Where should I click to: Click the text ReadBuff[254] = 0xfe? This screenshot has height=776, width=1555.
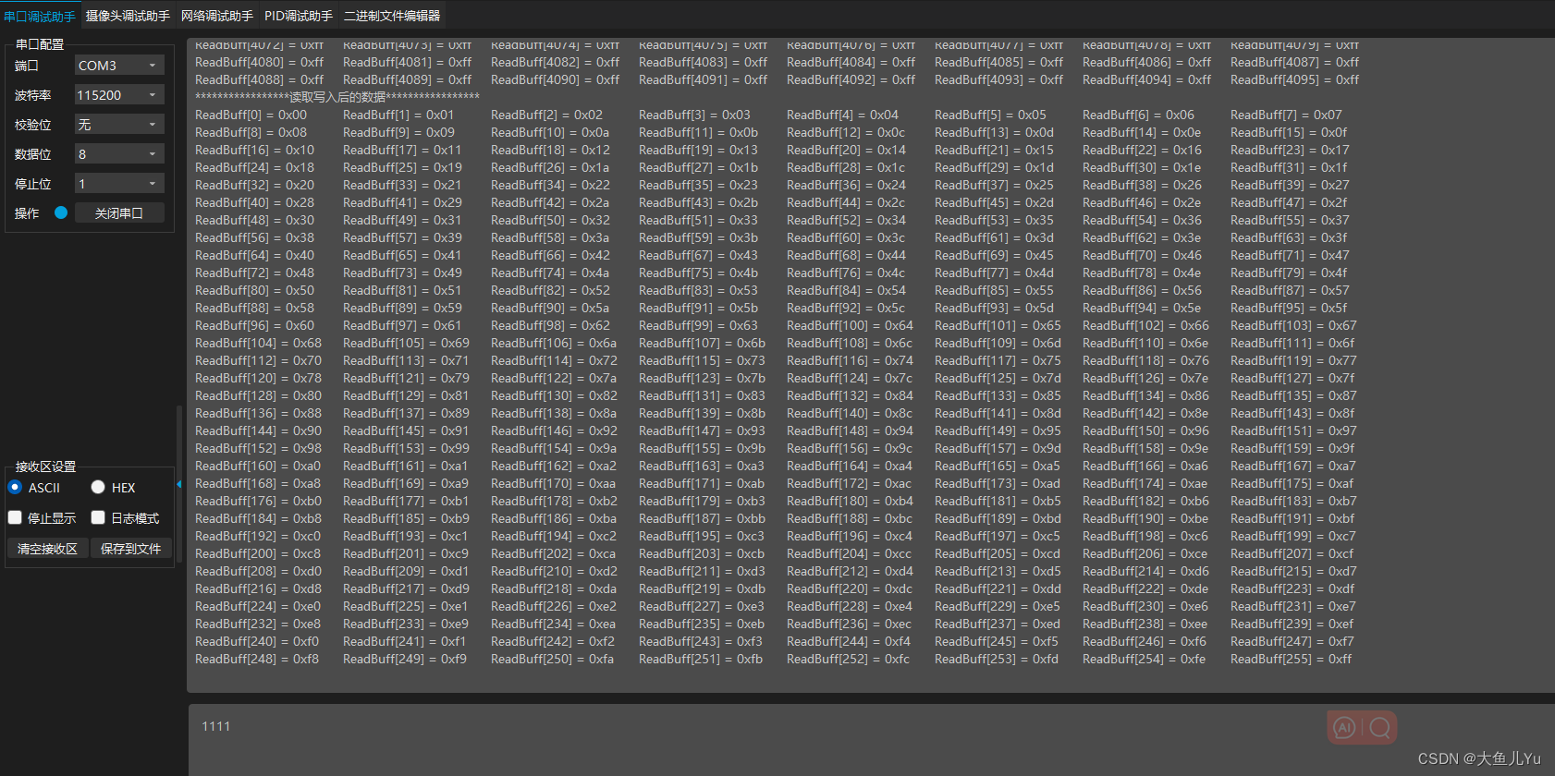(1144, 659)
